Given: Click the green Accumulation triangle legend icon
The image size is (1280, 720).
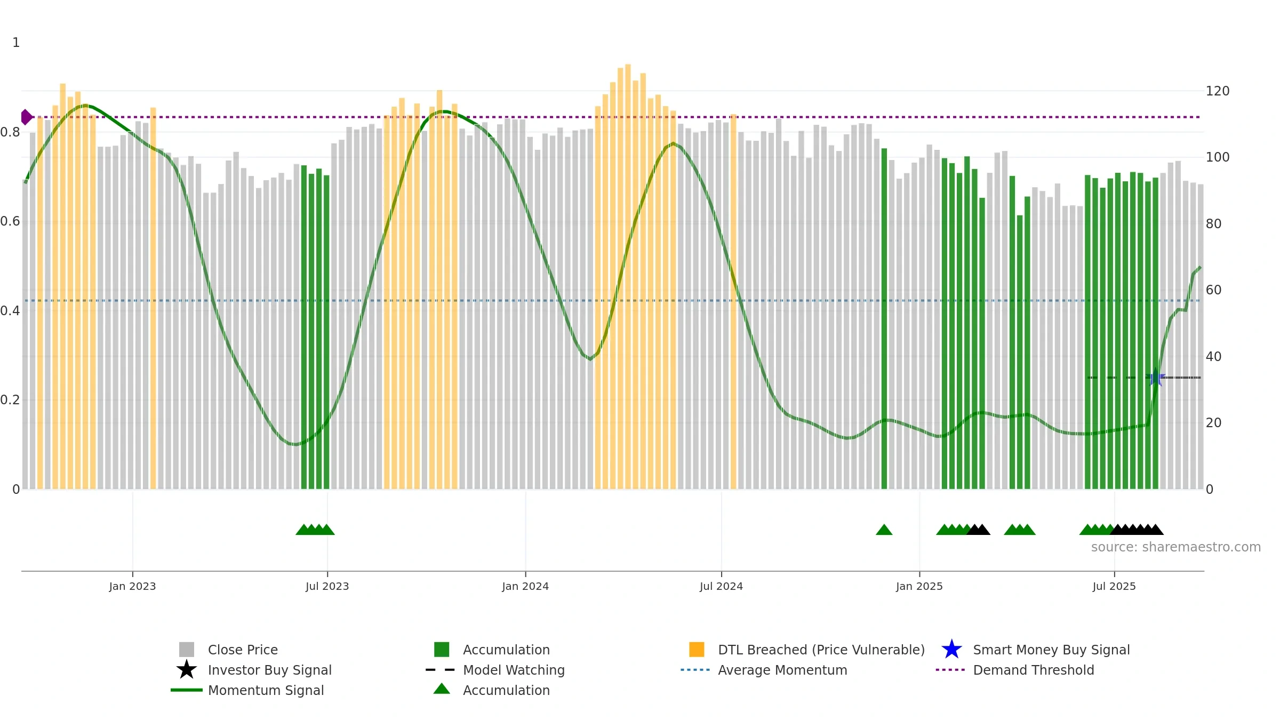Looking at the screenshot, I should 442,689.
